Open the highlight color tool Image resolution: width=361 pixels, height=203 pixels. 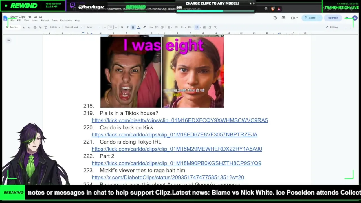click(x=144, y=27)
